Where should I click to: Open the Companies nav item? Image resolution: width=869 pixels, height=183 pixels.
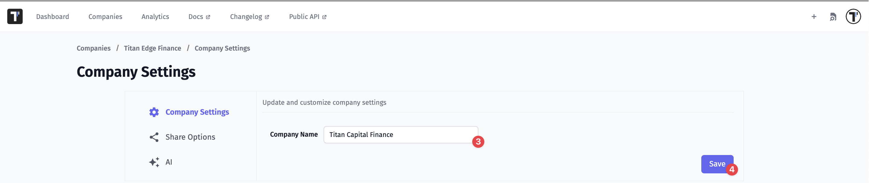[105, 17]
